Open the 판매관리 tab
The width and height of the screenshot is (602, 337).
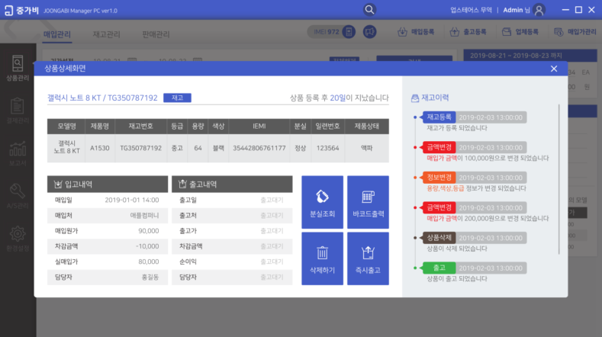(156, 34)
